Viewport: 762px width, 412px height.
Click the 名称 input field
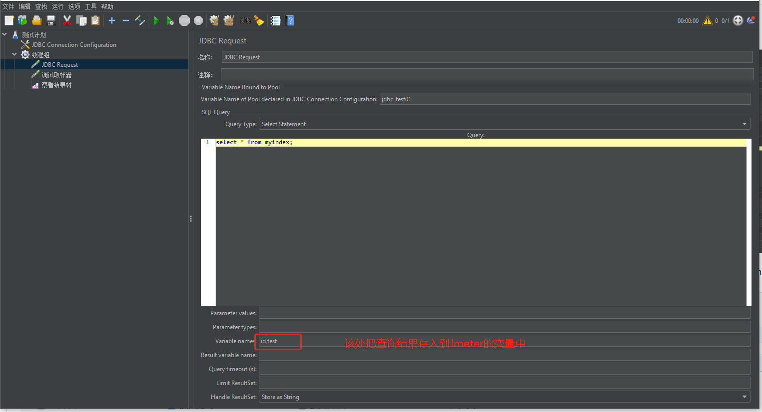487,57
